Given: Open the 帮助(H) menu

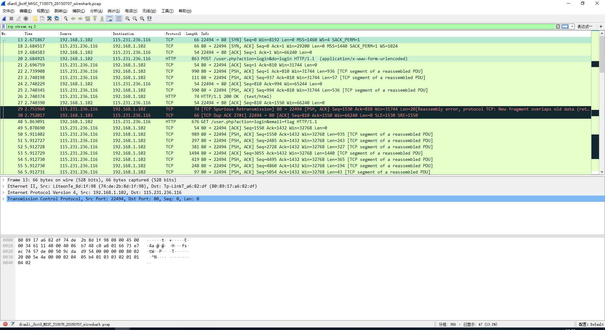Looking at the screenshot, I should (185, 11).
